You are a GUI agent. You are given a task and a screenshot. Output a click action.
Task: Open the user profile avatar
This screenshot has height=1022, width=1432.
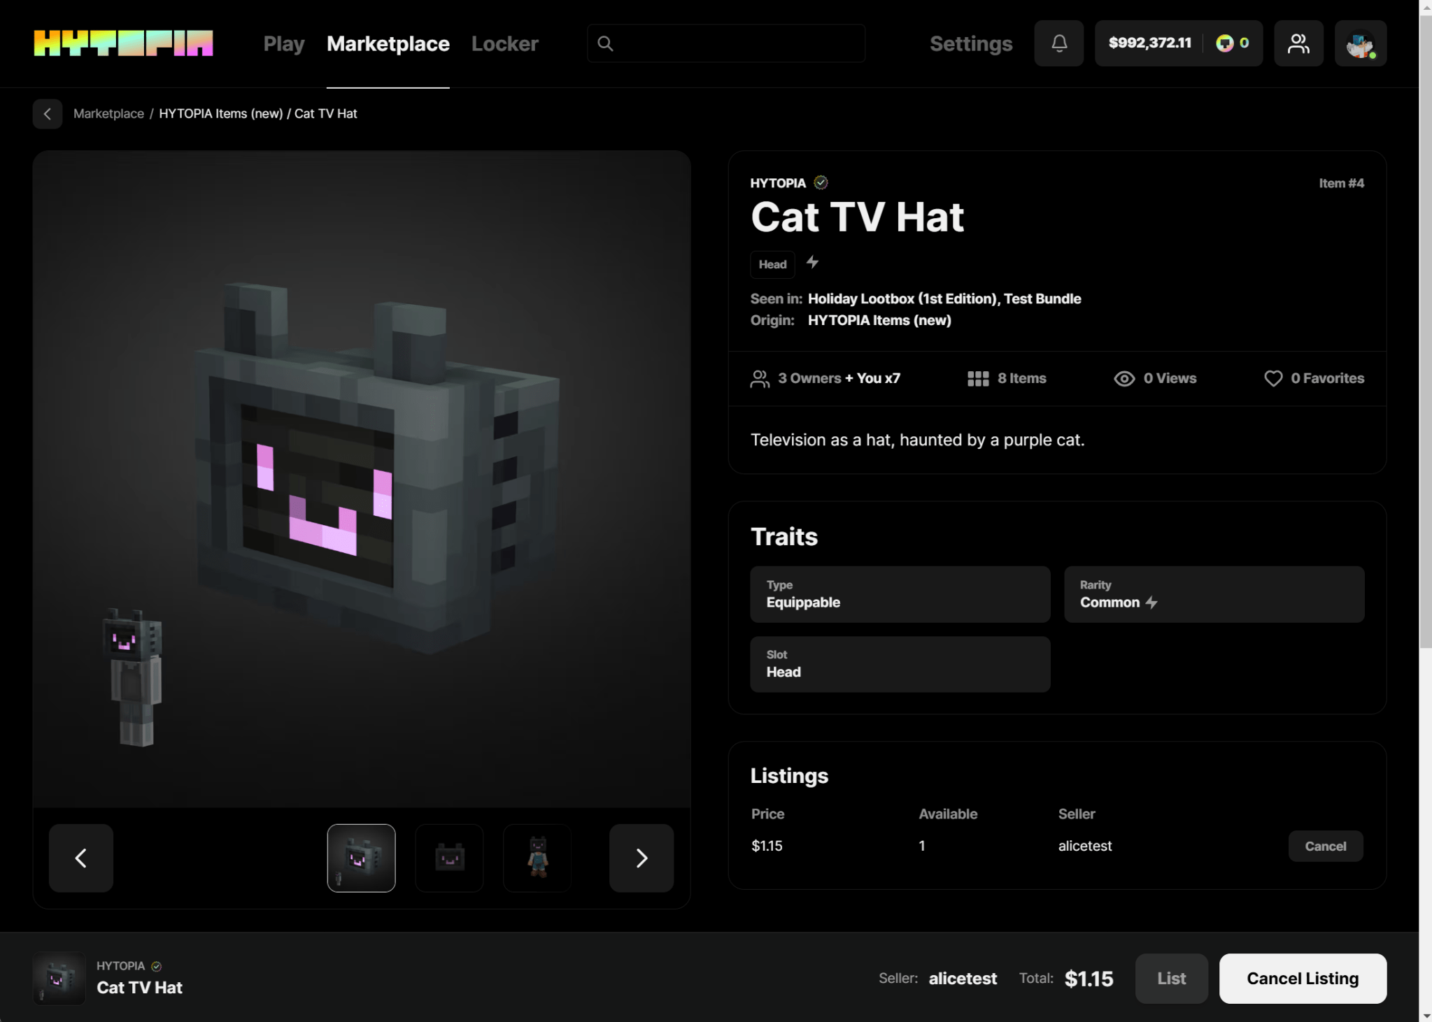click(1359, 43)
